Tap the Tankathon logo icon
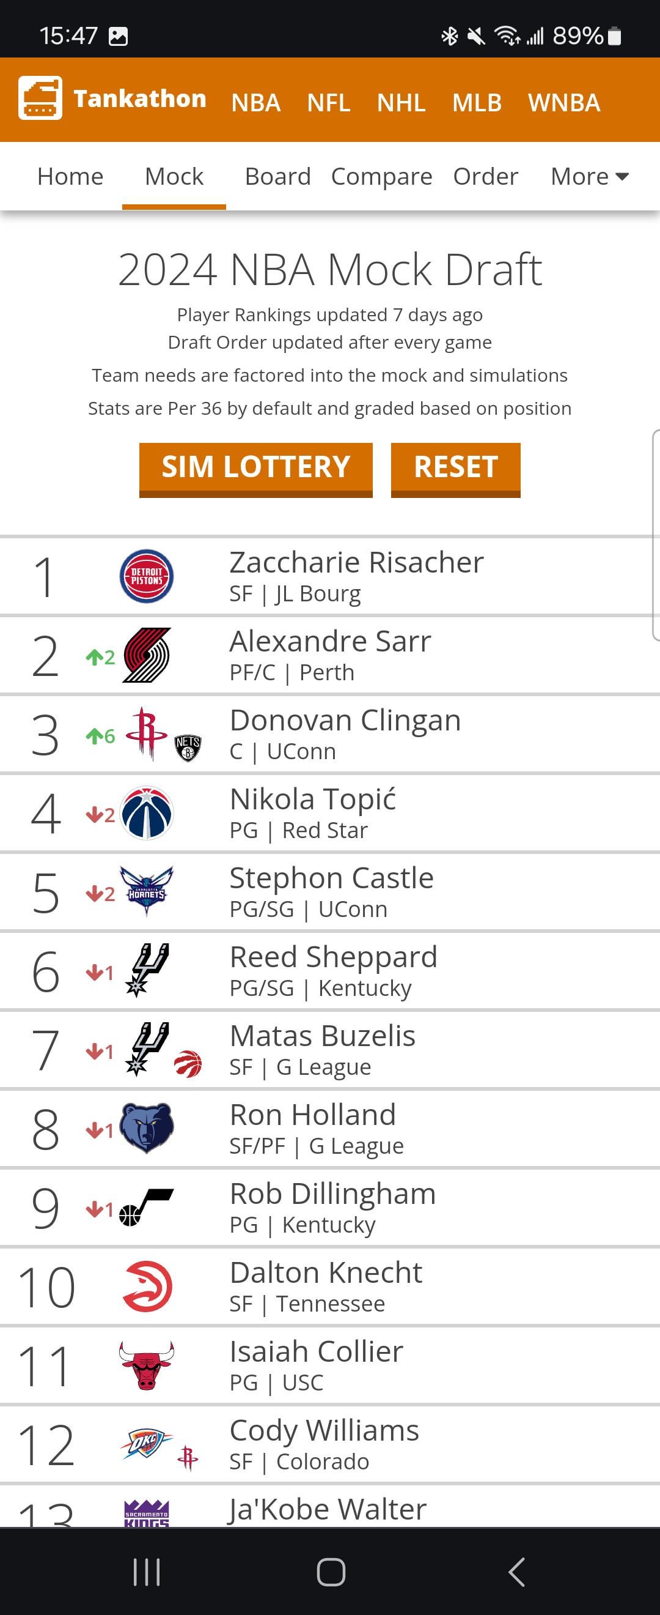 point(40,98)
